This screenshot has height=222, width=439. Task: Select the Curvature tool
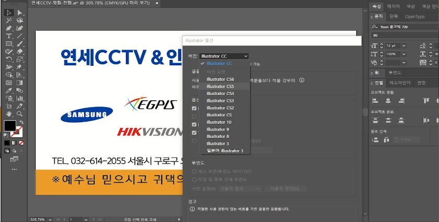pyautogui.click(x=19, y=28)
